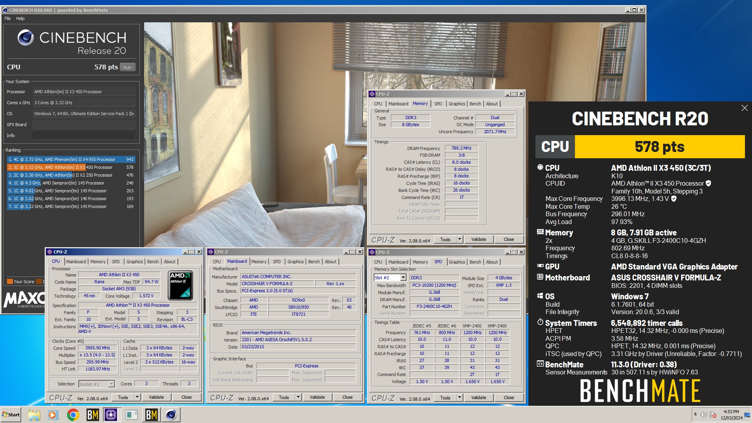This screenshot has width=752, height=423.
Task: Click Validate in CPU-Z CPU window
Action: pos(156,397)
